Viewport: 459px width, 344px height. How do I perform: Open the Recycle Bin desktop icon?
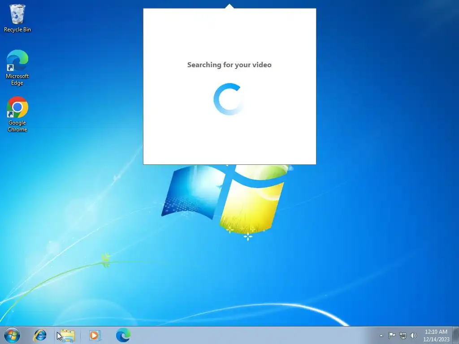pyautogui.click(x=17, y=18)
